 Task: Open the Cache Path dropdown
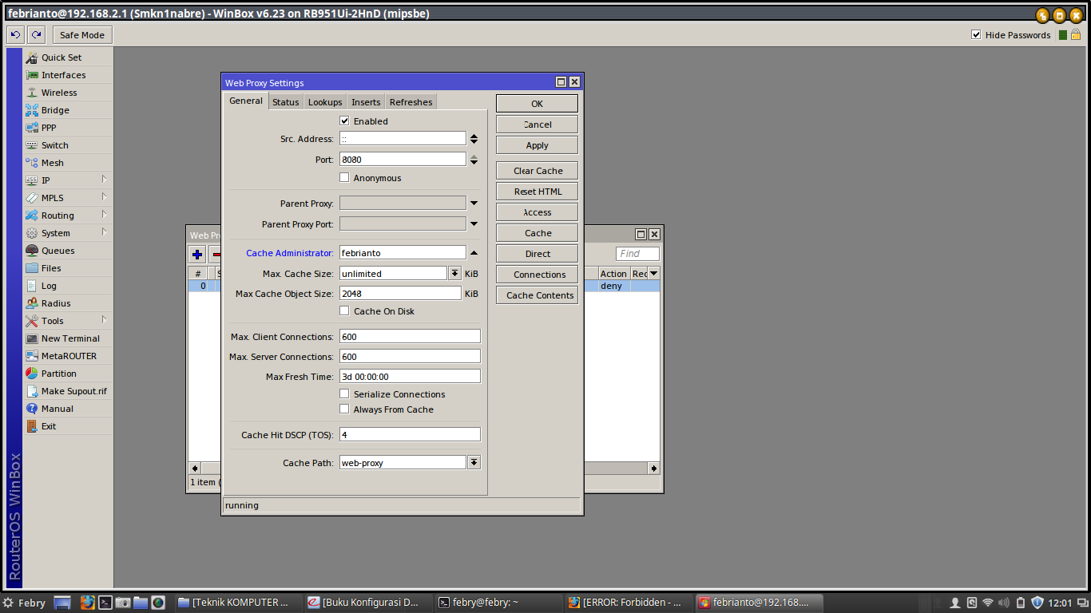pyautogui.click(x=474, y=462)
